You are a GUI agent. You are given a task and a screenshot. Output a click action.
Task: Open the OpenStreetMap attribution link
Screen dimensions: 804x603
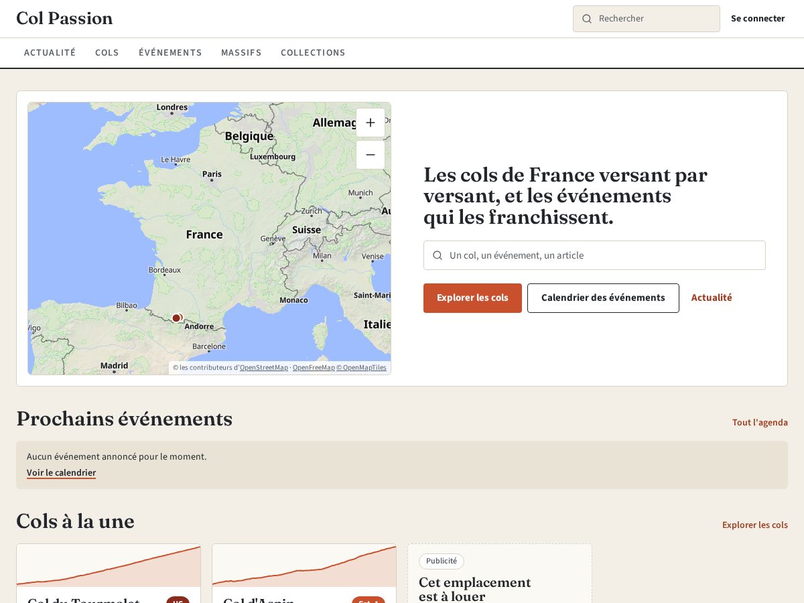point(264,368)
